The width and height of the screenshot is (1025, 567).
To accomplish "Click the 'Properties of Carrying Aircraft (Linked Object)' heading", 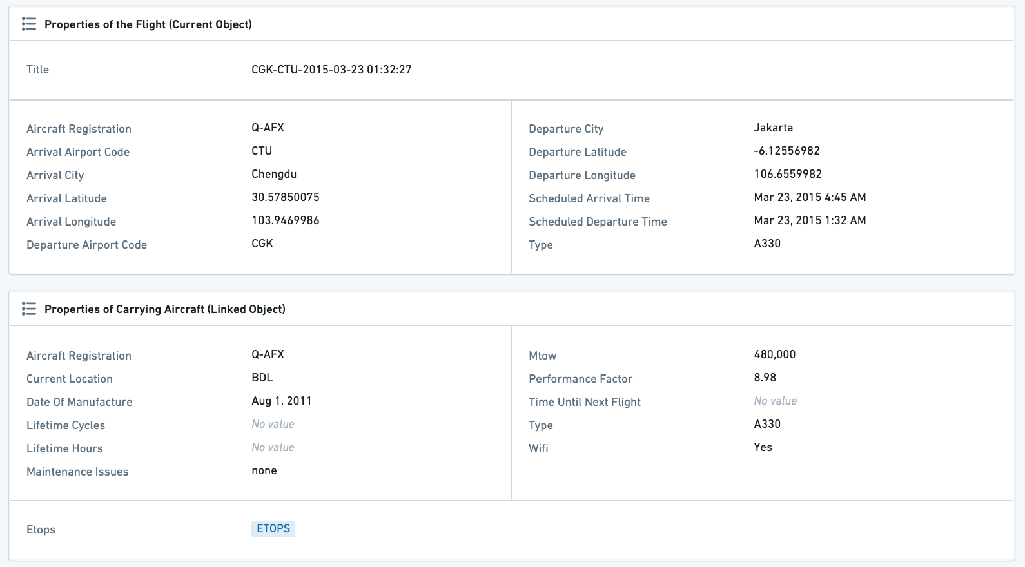I will (165, 309).
